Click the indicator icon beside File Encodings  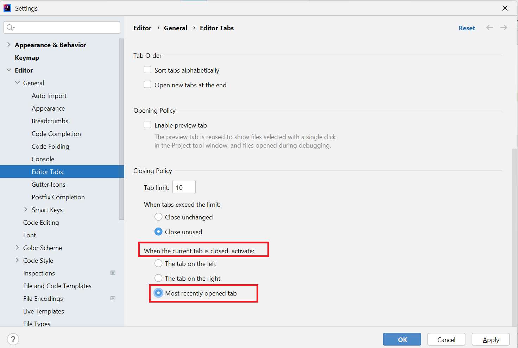[113, 298]
